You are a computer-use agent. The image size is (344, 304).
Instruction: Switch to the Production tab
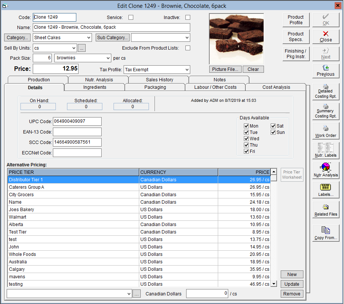(39, 79)
